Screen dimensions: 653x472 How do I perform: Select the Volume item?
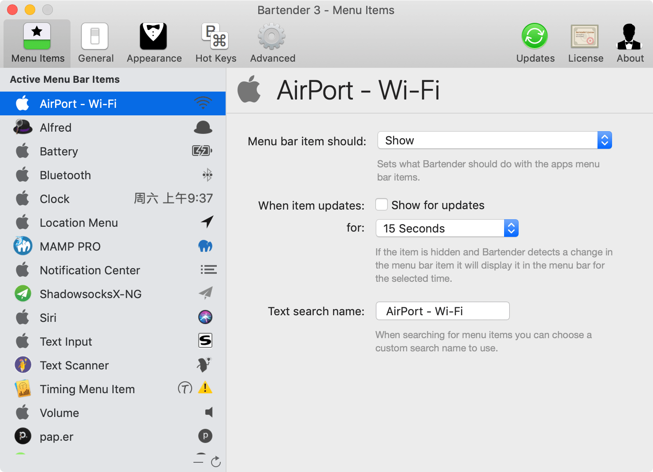[113, 413]
